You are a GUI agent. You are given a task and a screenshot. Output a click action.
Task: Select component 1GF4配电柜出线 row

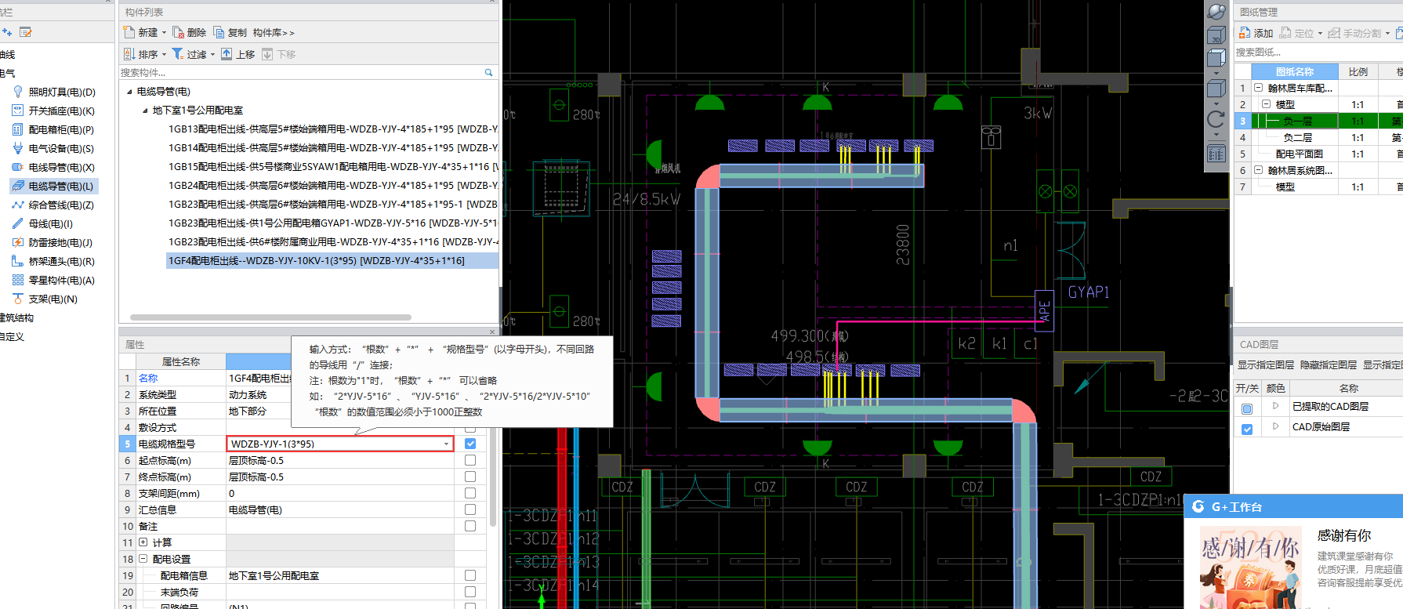pos(333,260)
